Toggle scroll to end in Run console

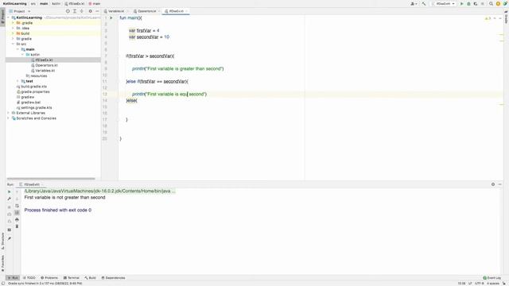click(x=17, y=213)
